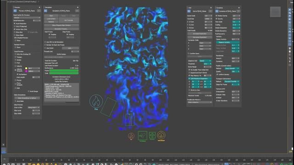Screen dimensions: 294x165
Task: Select the green Turbulence helper icon
Action: point(142,135)
